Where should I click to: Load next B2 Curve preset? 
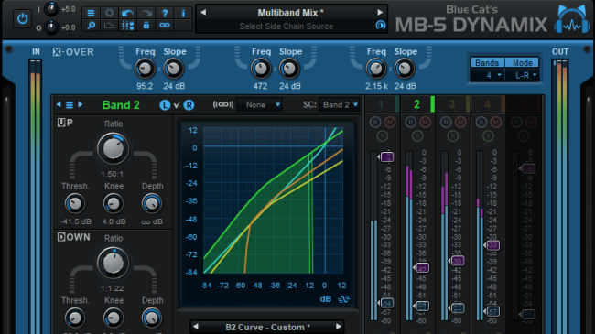(x=338, y=327)
